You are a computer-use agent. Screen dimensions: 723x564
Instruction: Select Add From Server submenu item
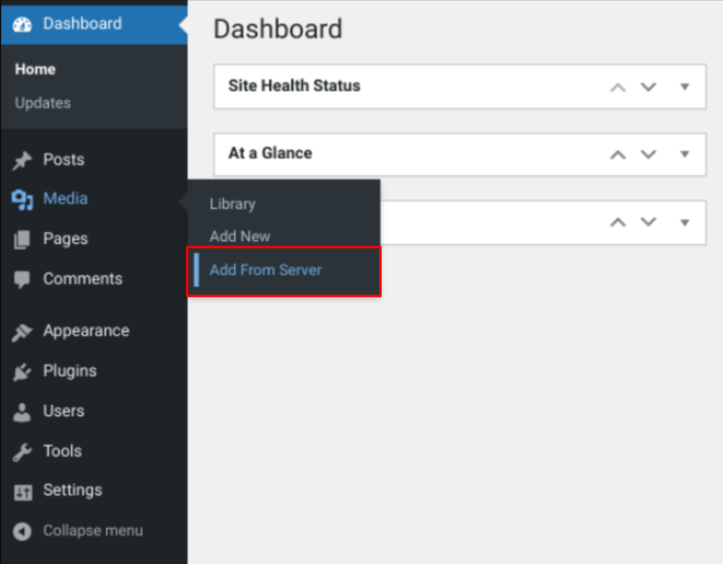[266, 270]
